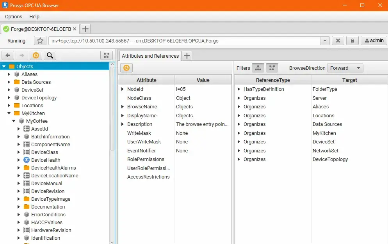388x244 pixels.
Task: Select the Identification tree item
Action: (46, 238)
